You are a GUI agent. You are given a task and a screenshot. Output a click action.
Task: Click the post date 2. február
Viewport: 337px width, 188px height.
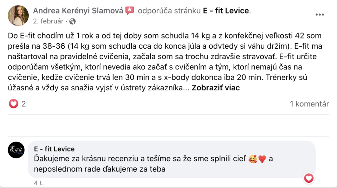(x=49, y=21)
